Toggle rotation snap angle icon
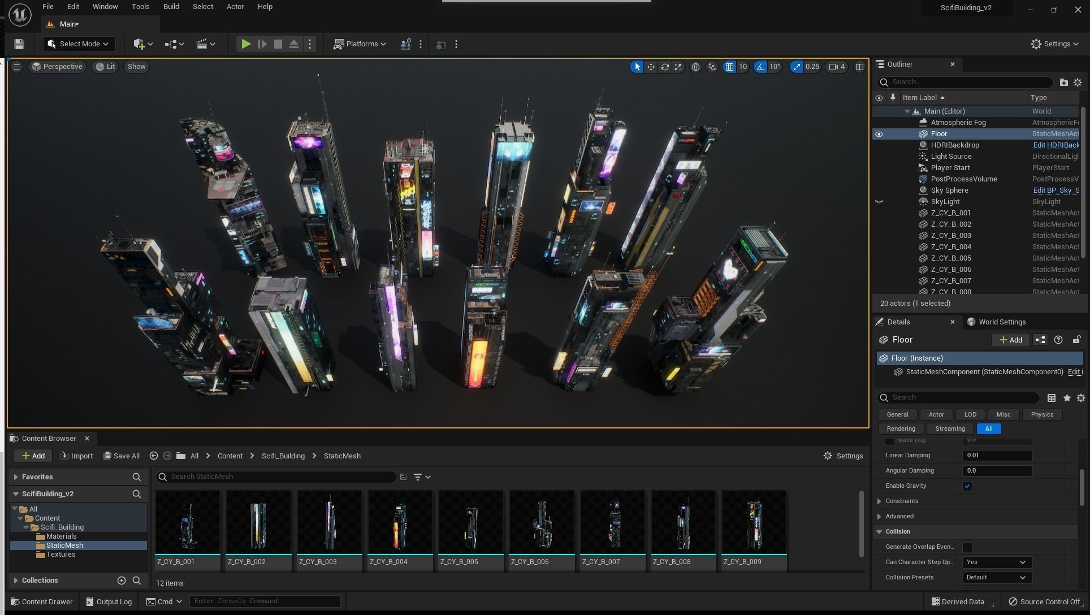 tap(760, 67)
